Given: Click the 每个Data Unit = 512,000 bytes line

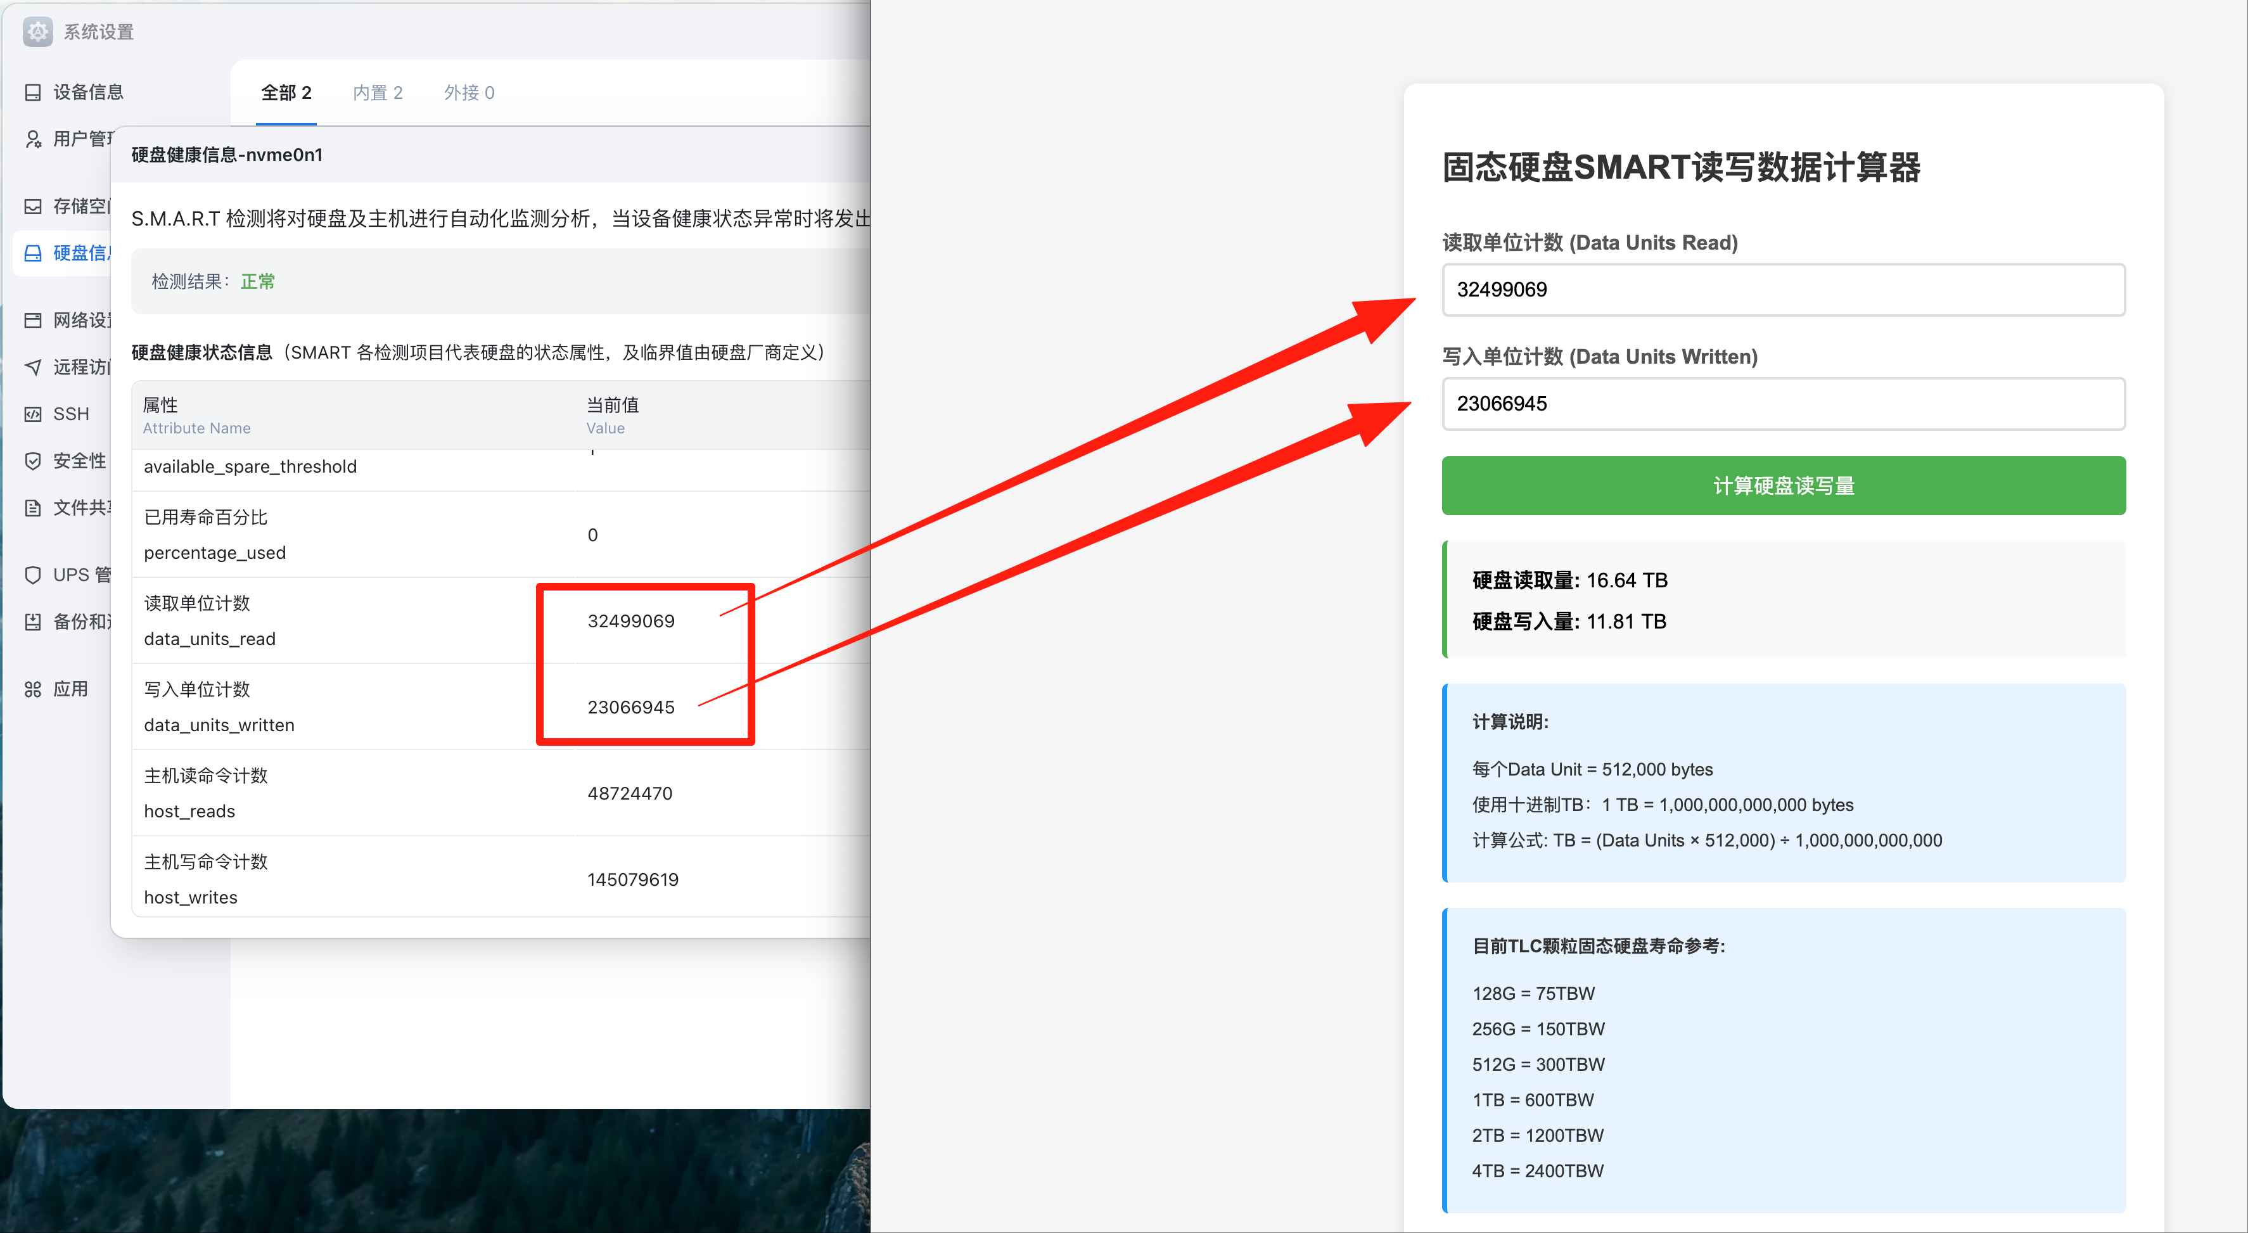Looking at the screenshot, I should [1592, 769].
